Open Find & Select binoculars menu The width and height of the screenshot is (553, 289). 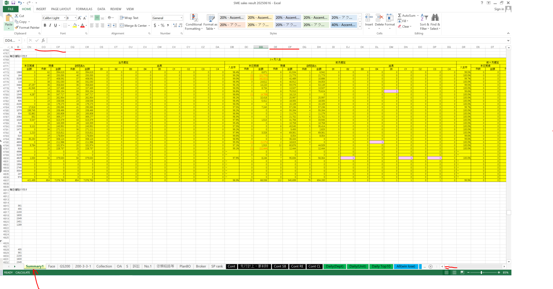[435, 22]
